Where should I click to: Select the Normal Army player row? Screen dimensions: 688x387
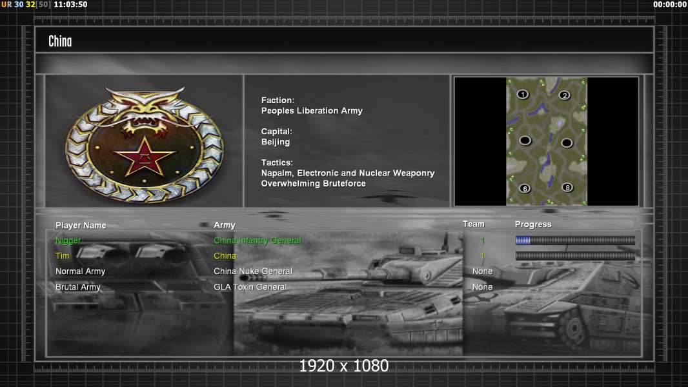point(80,272)
